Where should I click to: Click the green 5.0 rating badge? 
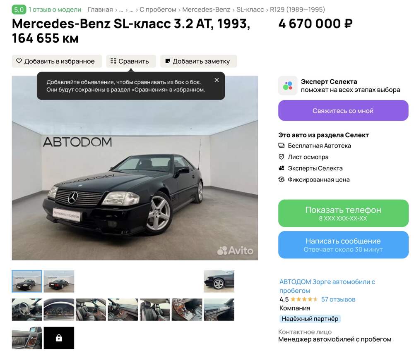(x=19, y=10)
